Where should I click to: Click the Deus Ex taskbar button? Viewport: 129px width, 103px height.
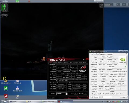point(17,101)
